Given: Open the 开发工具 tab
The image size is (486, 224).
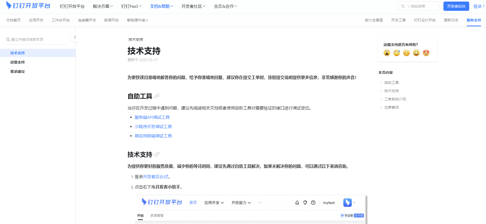Looking at the screenshot, I should [399, 20].
